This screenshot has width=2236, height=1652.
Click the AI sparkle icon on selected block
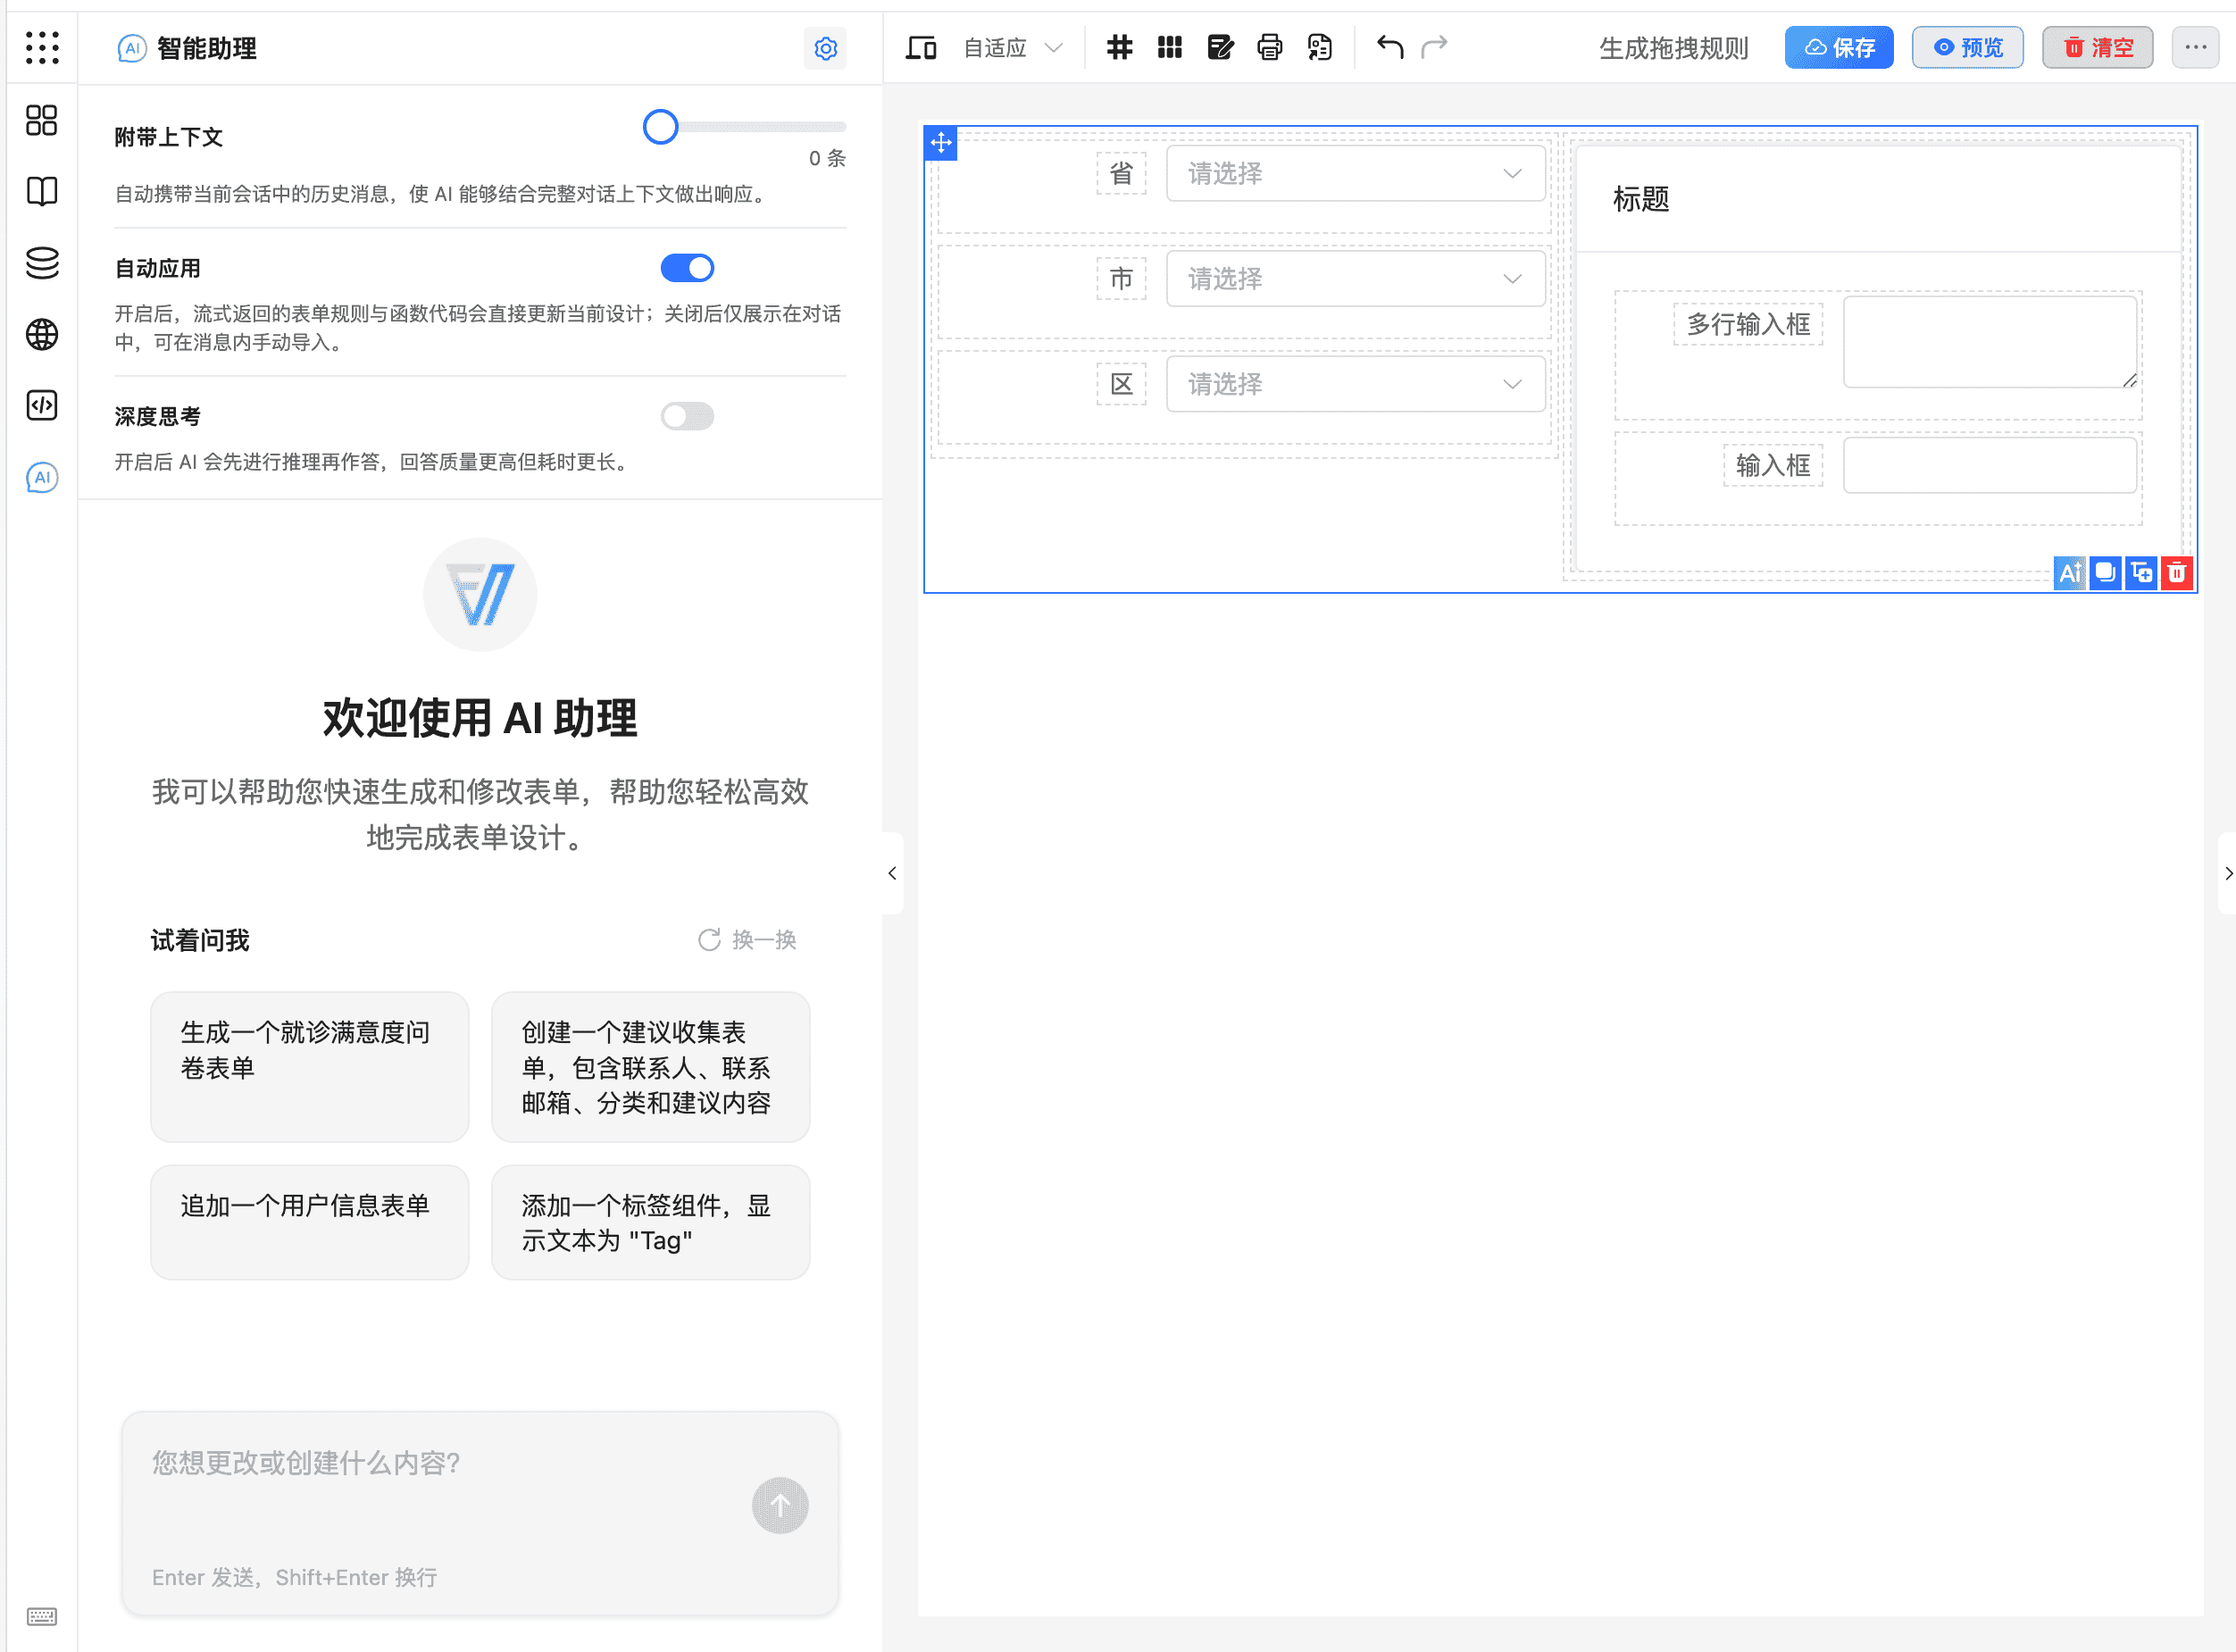click(x=2070, y=573)
